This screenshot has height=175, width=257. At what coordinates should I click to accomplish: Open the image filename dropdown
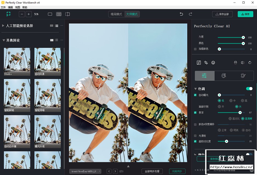click(x=85, y=171)
